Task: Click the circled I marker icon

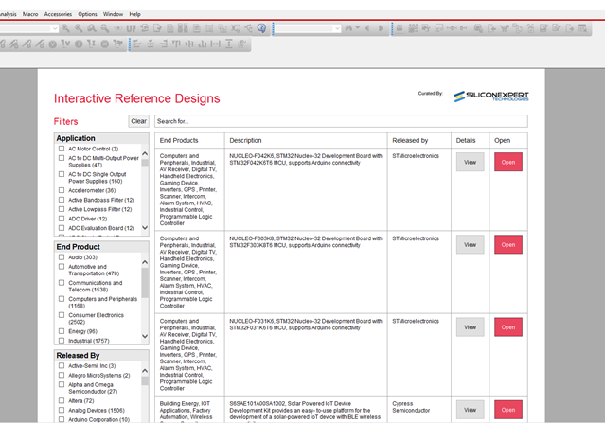Action: [x=79, y=44]
